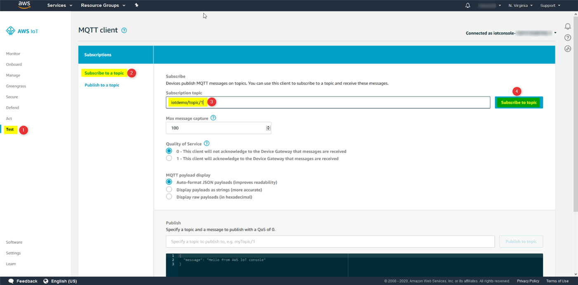Click the activity monitor icon in the right panel
Screen dimensions: 578x285
pyautogui.click(x=568, y=49)
